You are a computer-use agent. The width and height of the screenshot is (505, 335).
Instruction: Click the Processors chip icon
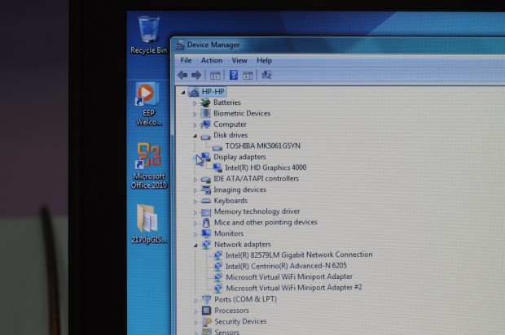click(206, 311)
